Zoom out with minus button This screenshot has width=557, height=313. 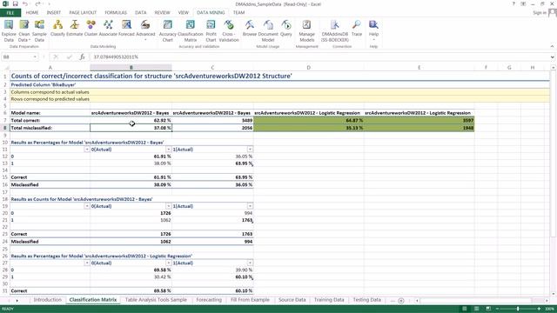click(x=498, y=309)
